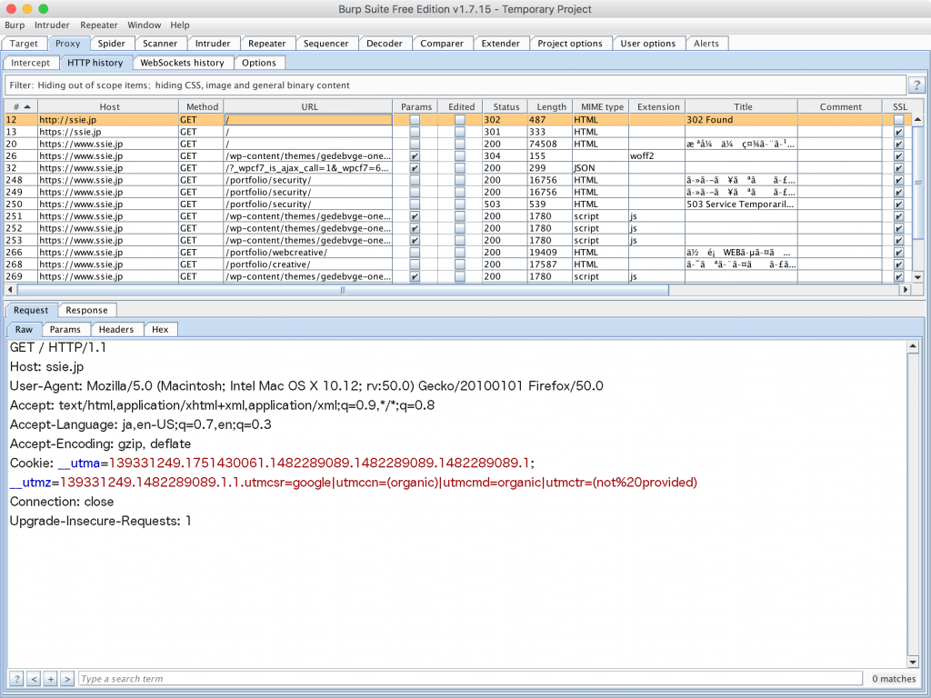Sort by the Status column header

506,106
